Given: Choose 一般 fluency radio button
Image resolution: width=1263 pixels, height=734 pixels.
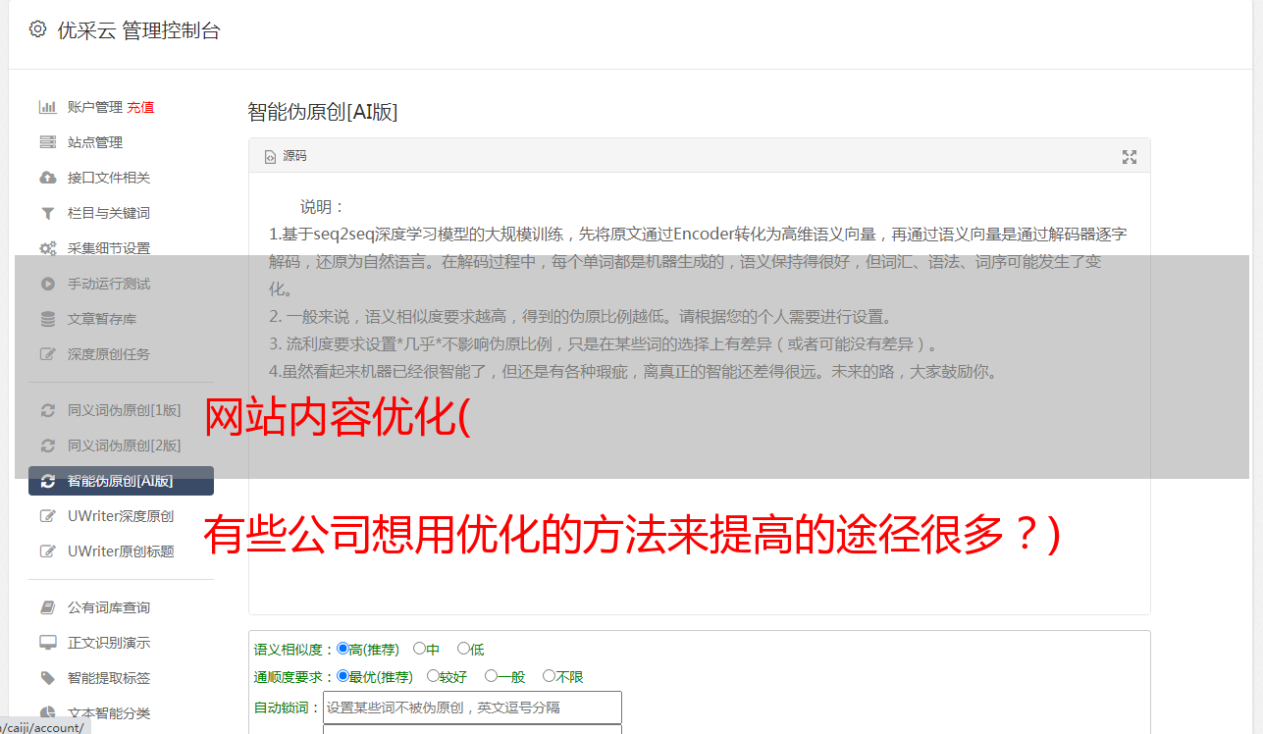Looking at the screenshot, I should (491, 676).
